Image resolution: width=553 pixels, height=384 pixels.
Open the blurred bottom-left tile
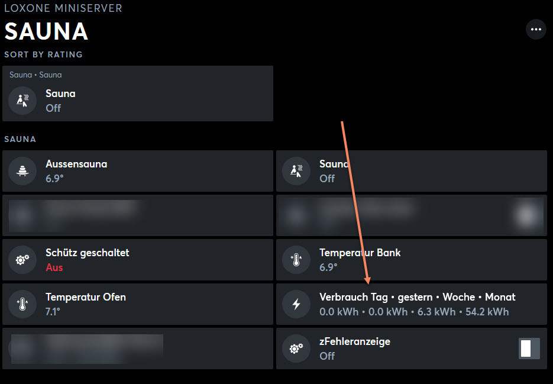(138, 348)
